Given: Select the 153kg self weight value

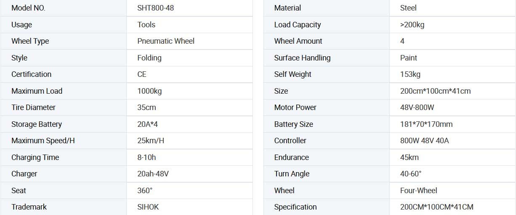Looking at the screenshot, I should click(x=410, y=74).
